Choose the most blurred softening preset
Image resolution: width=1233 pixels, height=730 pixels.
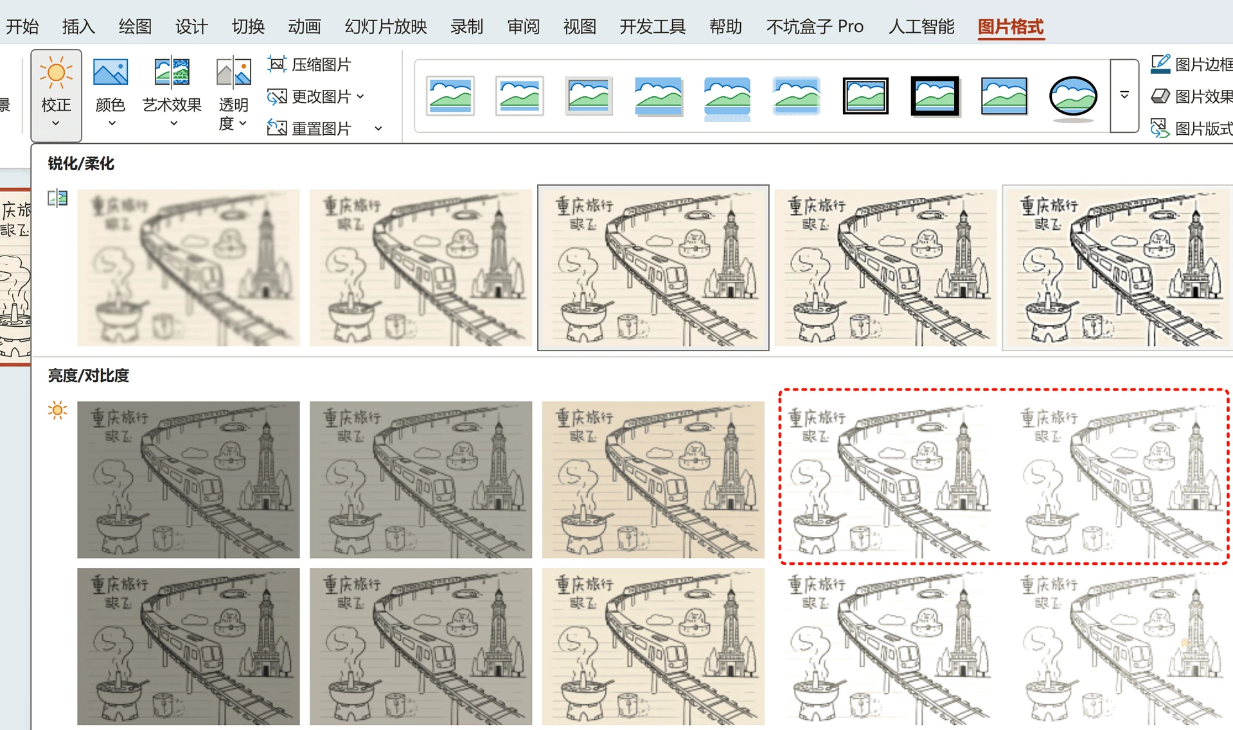pos(188,268)
